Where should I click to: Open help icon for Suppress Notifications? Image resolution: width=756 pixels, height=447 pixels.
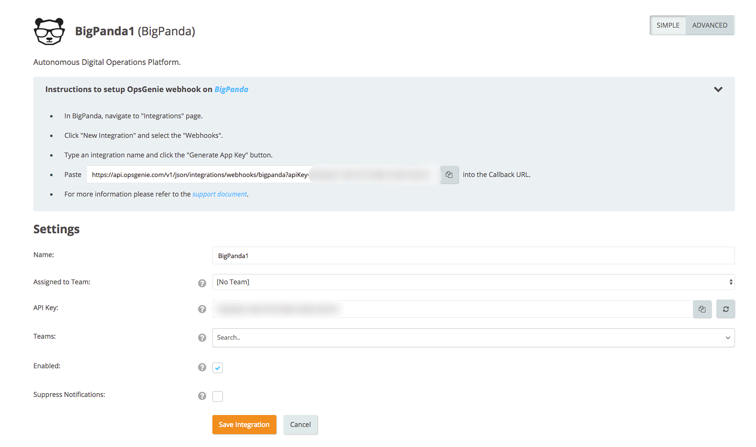pyautogui.click(x=202, y=396)
